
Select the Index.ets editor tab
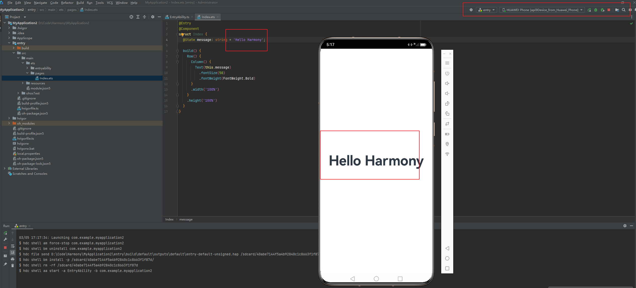[x=208, y=17]
